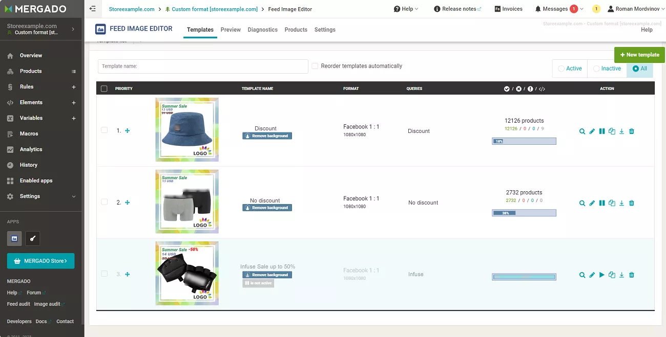Add a new element via Elements plus

pyautogui.click(x=74, y=103)
